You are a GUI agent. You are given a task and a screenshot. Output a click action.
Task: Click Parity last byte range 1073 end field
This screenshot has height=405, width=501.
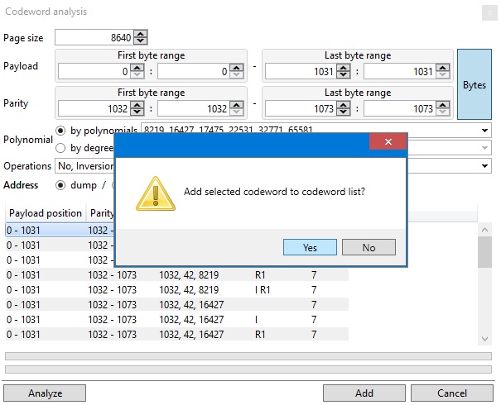point(399,109)
